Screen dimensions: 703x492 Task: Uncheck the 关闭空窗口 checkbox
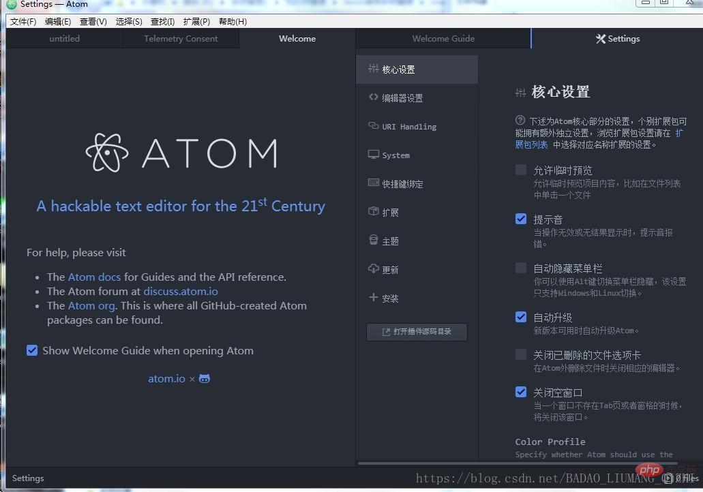(520, 392)
